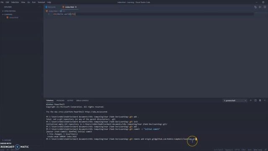Place cursor in line 1 of the editor
This screenshot has width=268, height=151.
coord(64,14)
